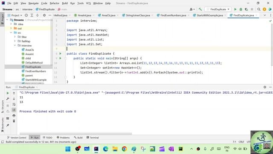Screen dimensions: 273x154
Task: Rerun FindDuplicate in Run panel
Action: 8,93
